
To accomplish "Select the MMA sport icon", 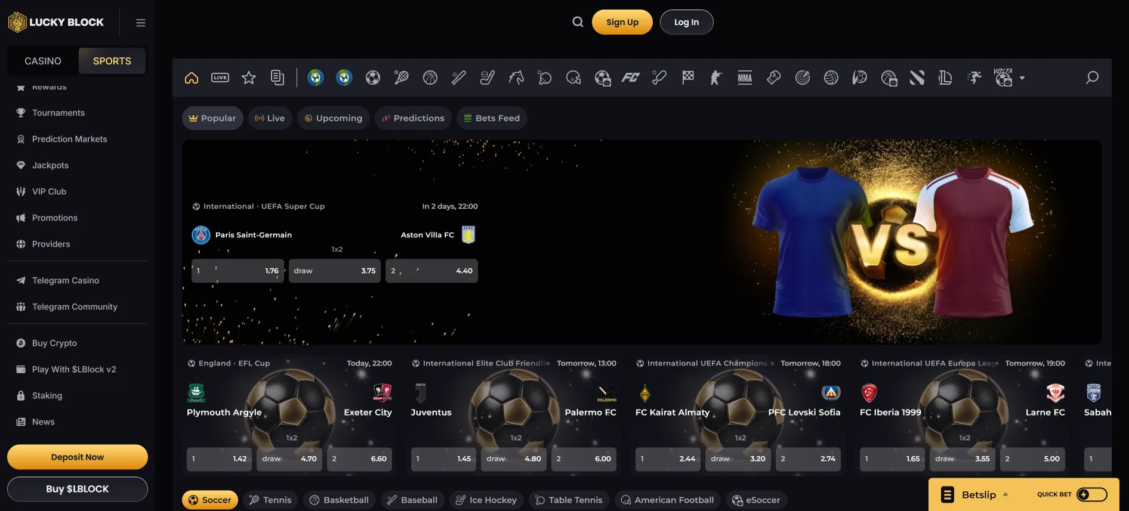I will point(745,78).
